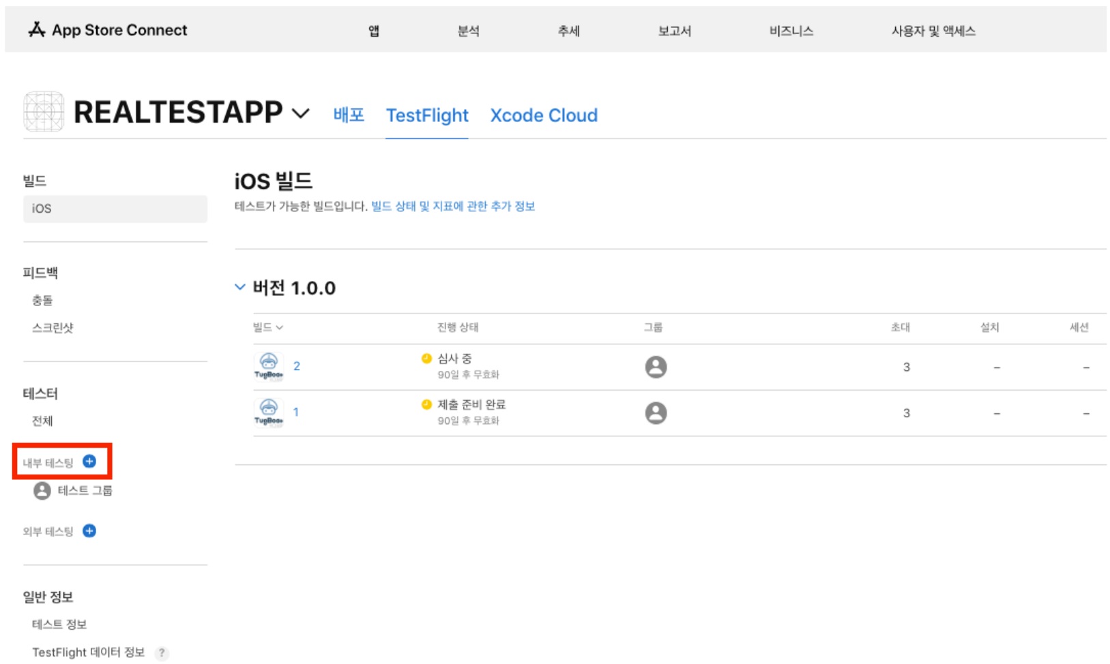This screenshot has width=1110, height=664.
Task: Click App Store Connect title text
Action: tap(119, 30)
